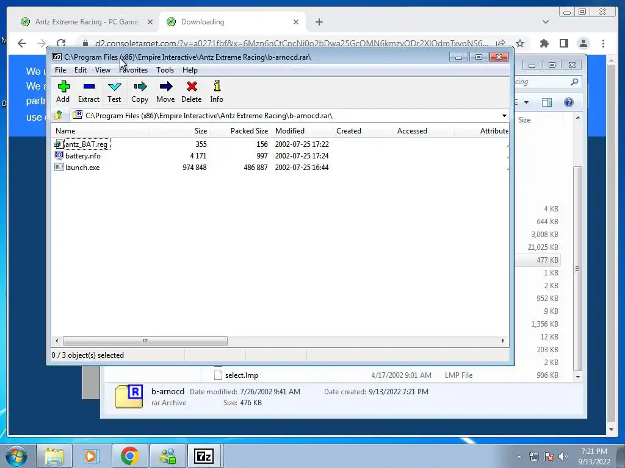The image size is (625, 468).
Task: Reload the current page
Action: pyautogui.click(x=61, y=43)
